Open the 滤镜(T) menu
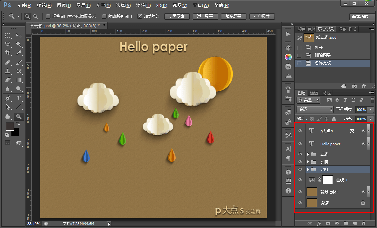Image resolution: width=377 pixels, height=228 pixels. point(143,6)
